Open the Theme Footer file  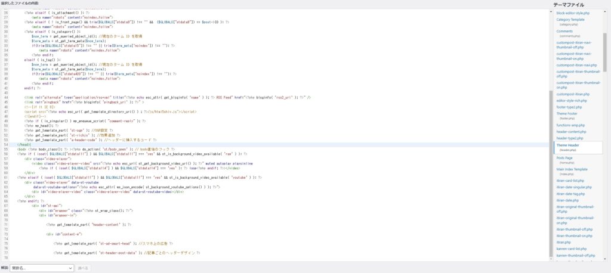[566, 114]
